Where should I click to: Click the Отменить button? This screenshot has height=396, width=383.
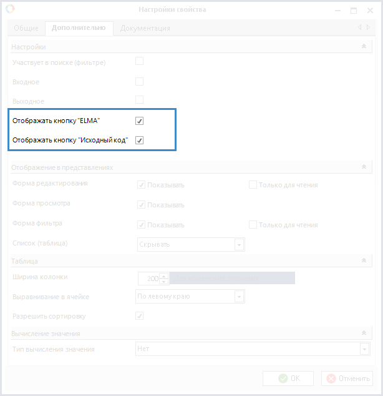(347, 379)
